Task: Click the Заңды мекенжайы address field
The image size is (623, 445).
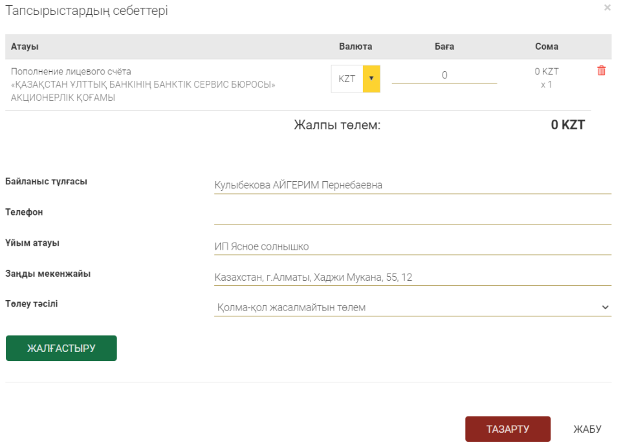Action: click(412, 277)
